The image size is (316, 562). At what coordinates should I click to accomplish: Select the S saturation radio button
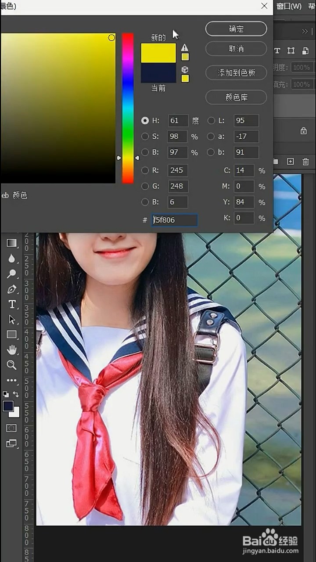[x=145, y=137]
